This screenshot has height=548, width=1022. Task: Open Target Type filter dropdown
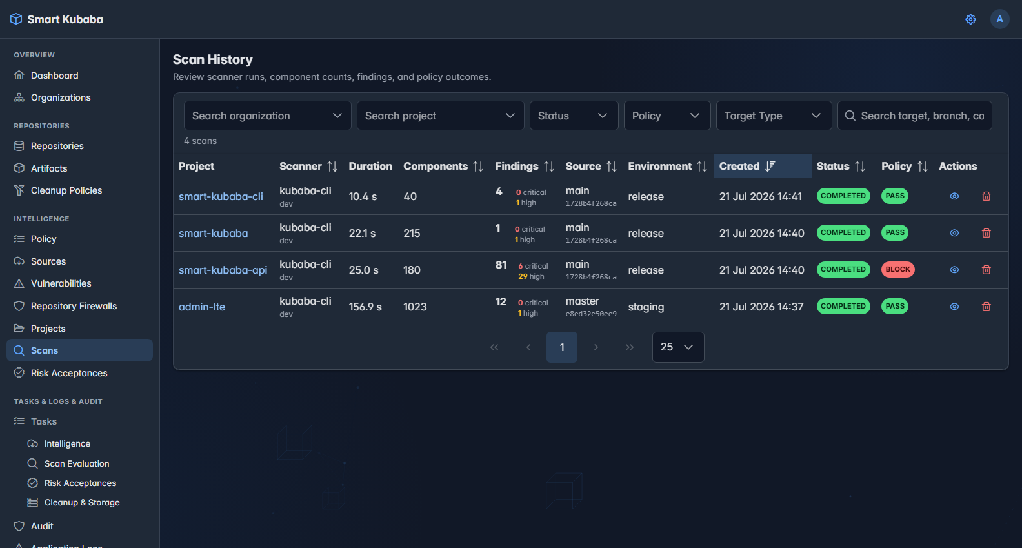(x=774, y=116)
